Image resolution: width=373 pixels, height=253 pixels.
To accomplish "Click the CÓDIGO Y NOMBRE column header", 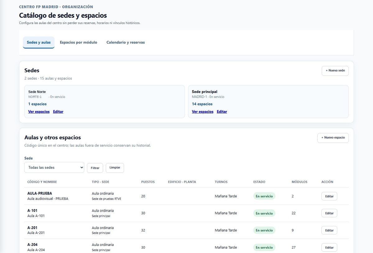I will click(42, 182).
